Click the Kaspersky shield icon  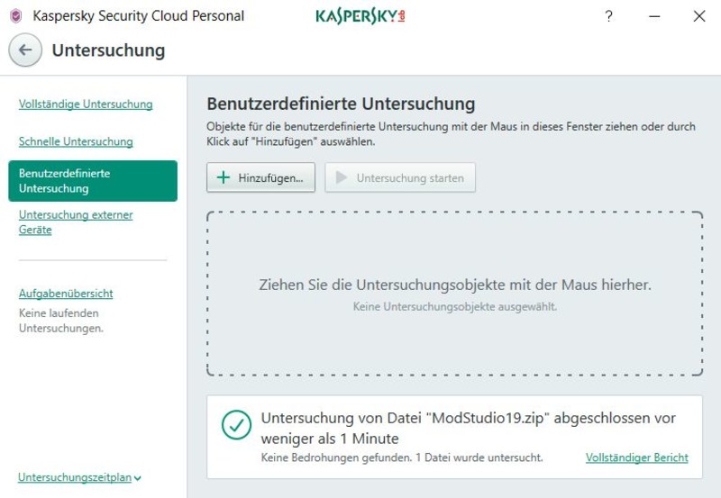click(x=15, y=16)
